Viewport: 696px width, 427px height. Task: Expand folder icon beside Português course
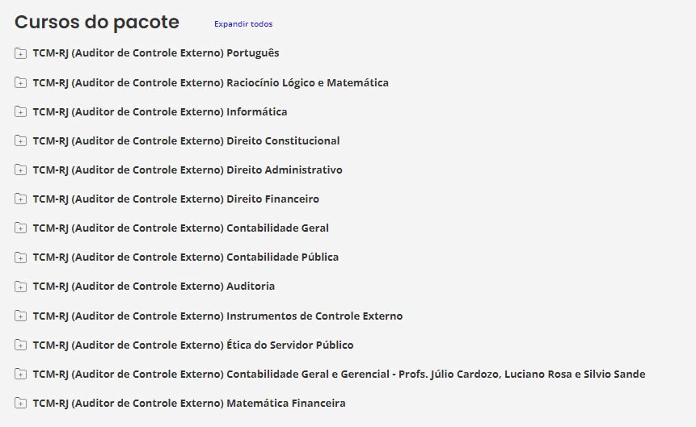tap(20, 54)
